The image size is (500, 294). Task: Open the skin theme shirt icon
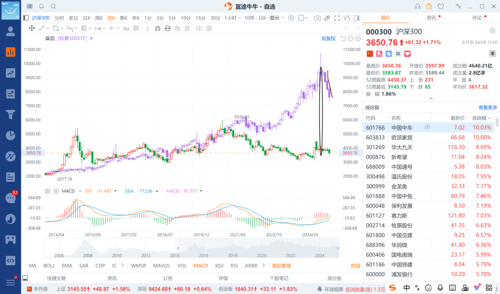pyautogui.click(x=441, y=6)
